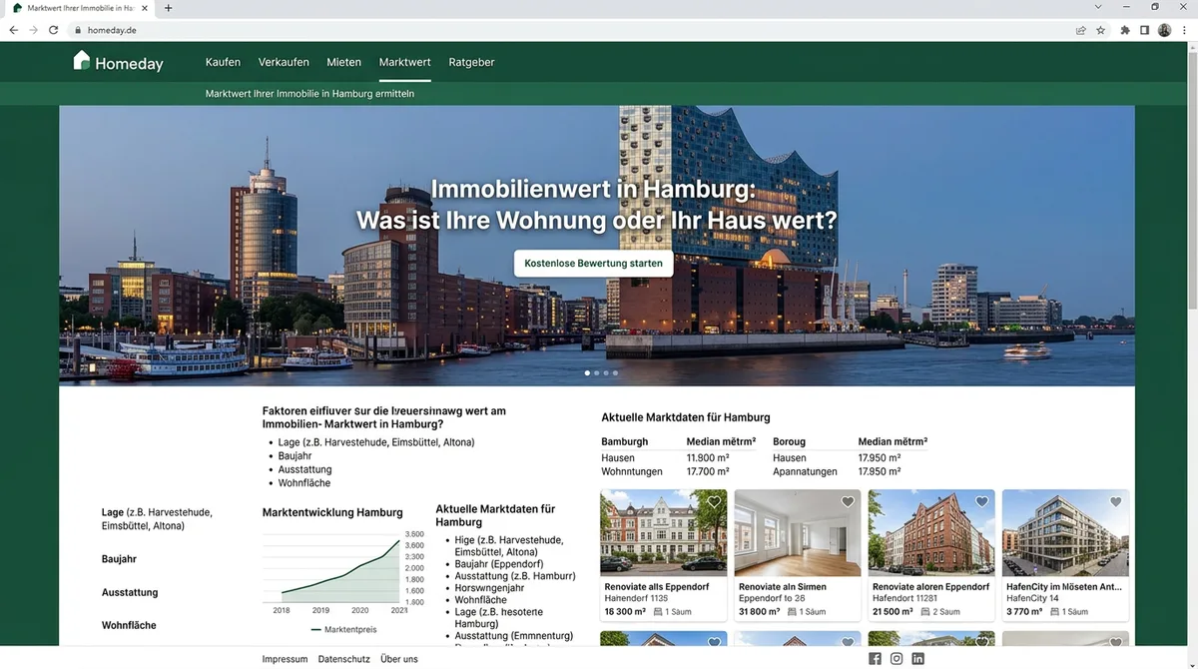The image size is (1198, 669).
Task: Open Facebook icon in footer
Action: tap(875, 659)
